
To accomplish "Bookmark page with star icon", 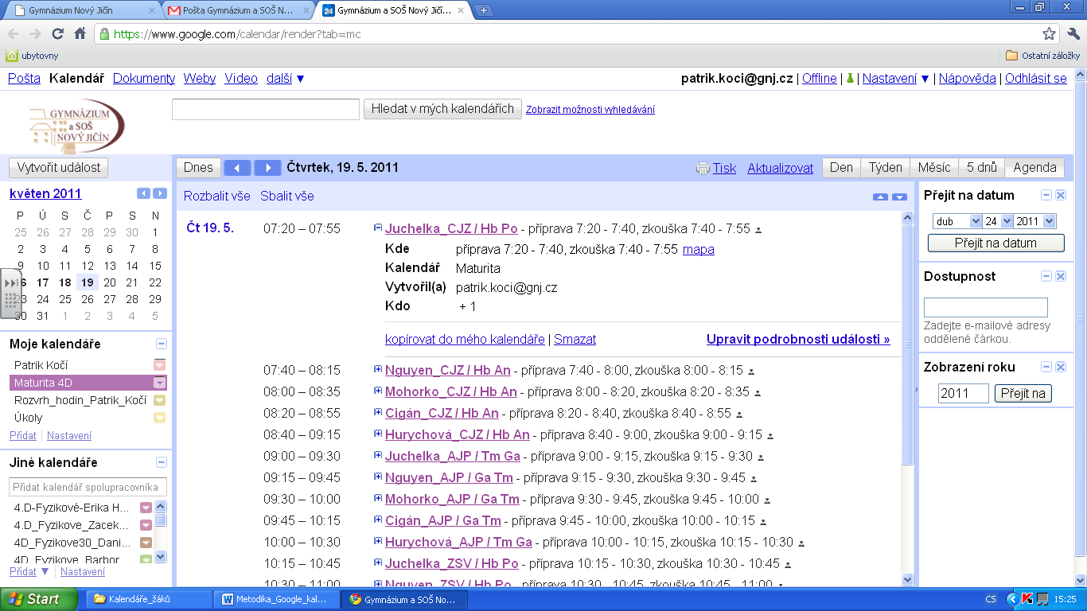I will (x=1050, y=34).
